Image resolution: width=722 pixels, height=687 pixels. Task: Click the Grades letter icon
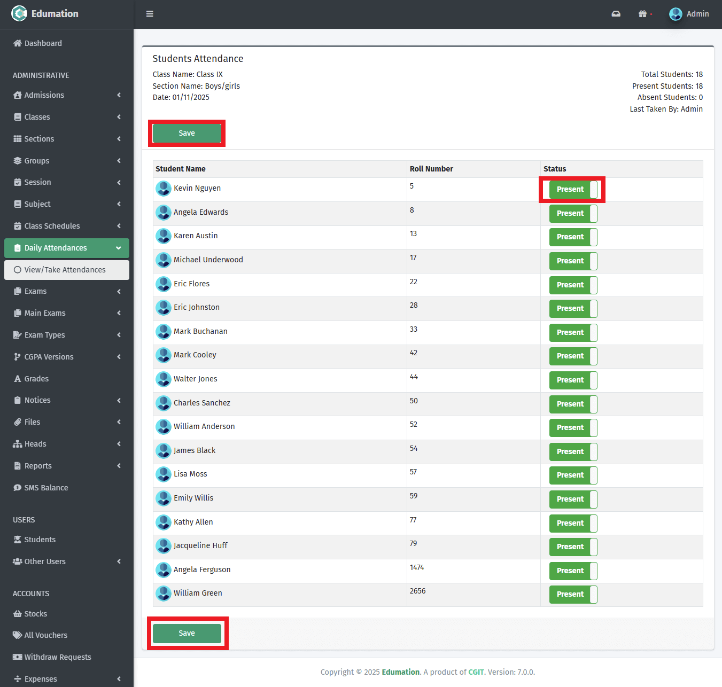(x=18, y=379)
